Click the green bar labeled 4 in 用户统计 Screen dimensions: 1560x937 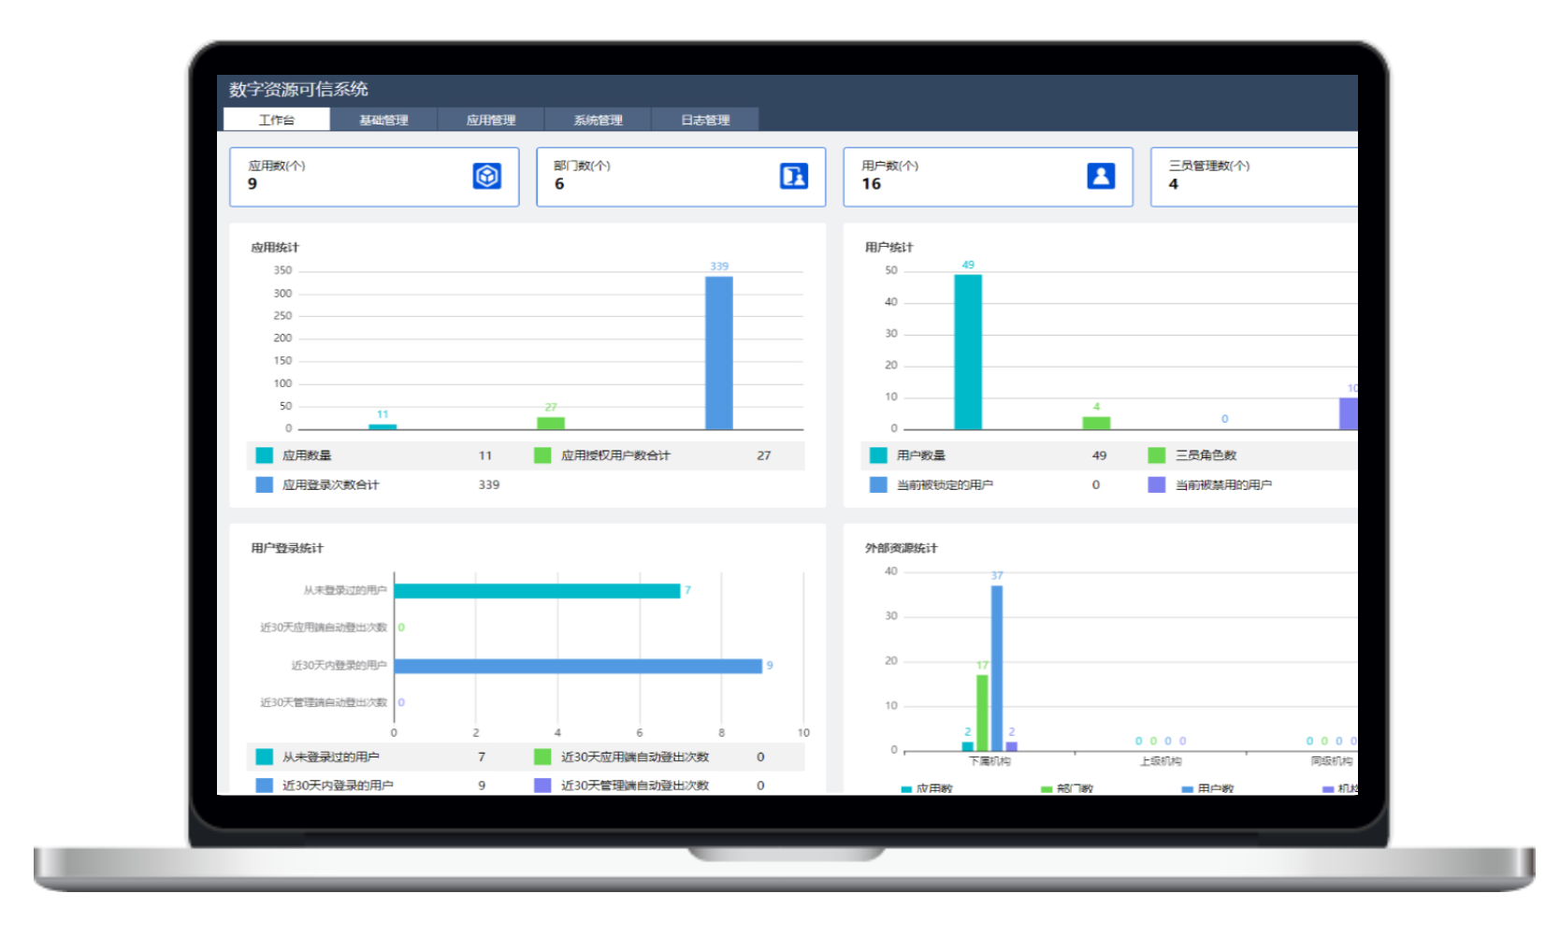click(1096, 423)
